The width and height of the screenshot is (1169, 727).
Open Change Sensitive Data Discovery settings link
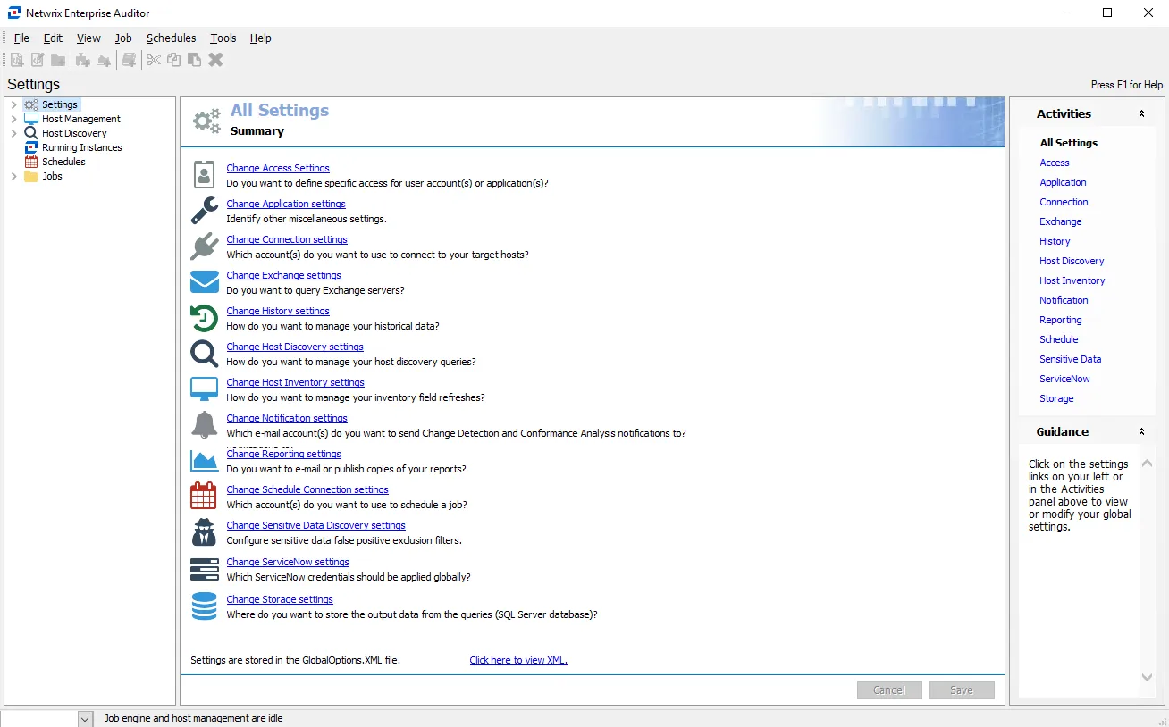pyautogui.click(x=315, y=525)
